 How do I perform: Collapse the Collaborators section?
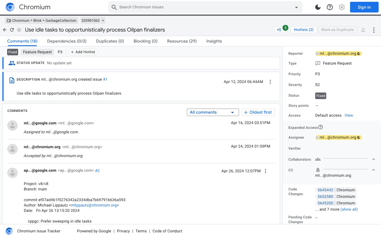374,159
